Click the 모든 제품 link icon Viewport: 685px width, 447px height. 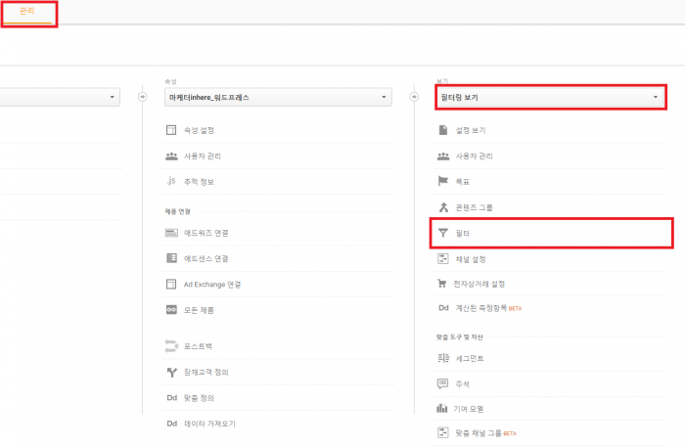171,310
